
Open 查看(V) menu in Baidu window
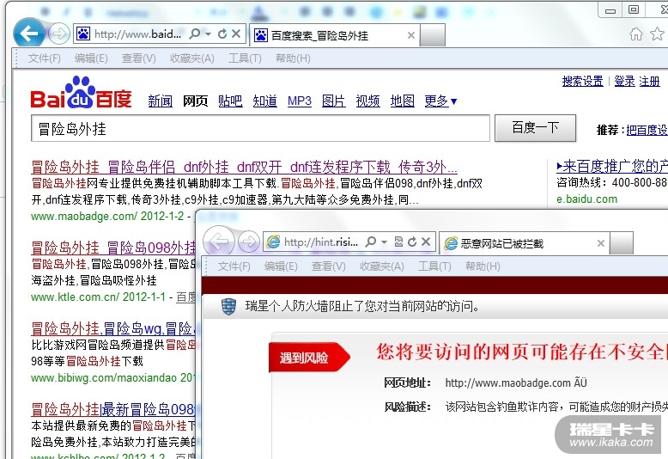point(139,58)
